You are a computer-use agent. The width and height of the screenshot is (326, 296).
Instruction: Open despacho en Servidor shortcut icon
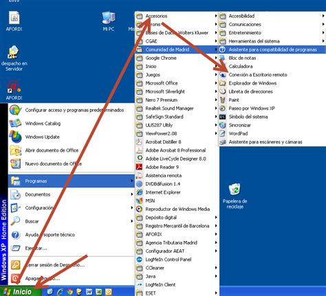point(14,52)
